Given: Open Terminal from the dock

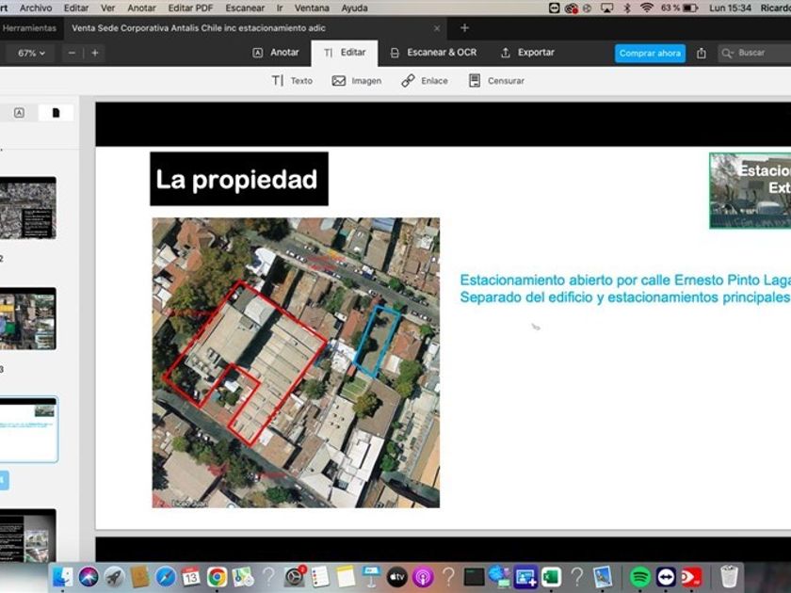Looking at the screenshot, I should coord(475,576).
